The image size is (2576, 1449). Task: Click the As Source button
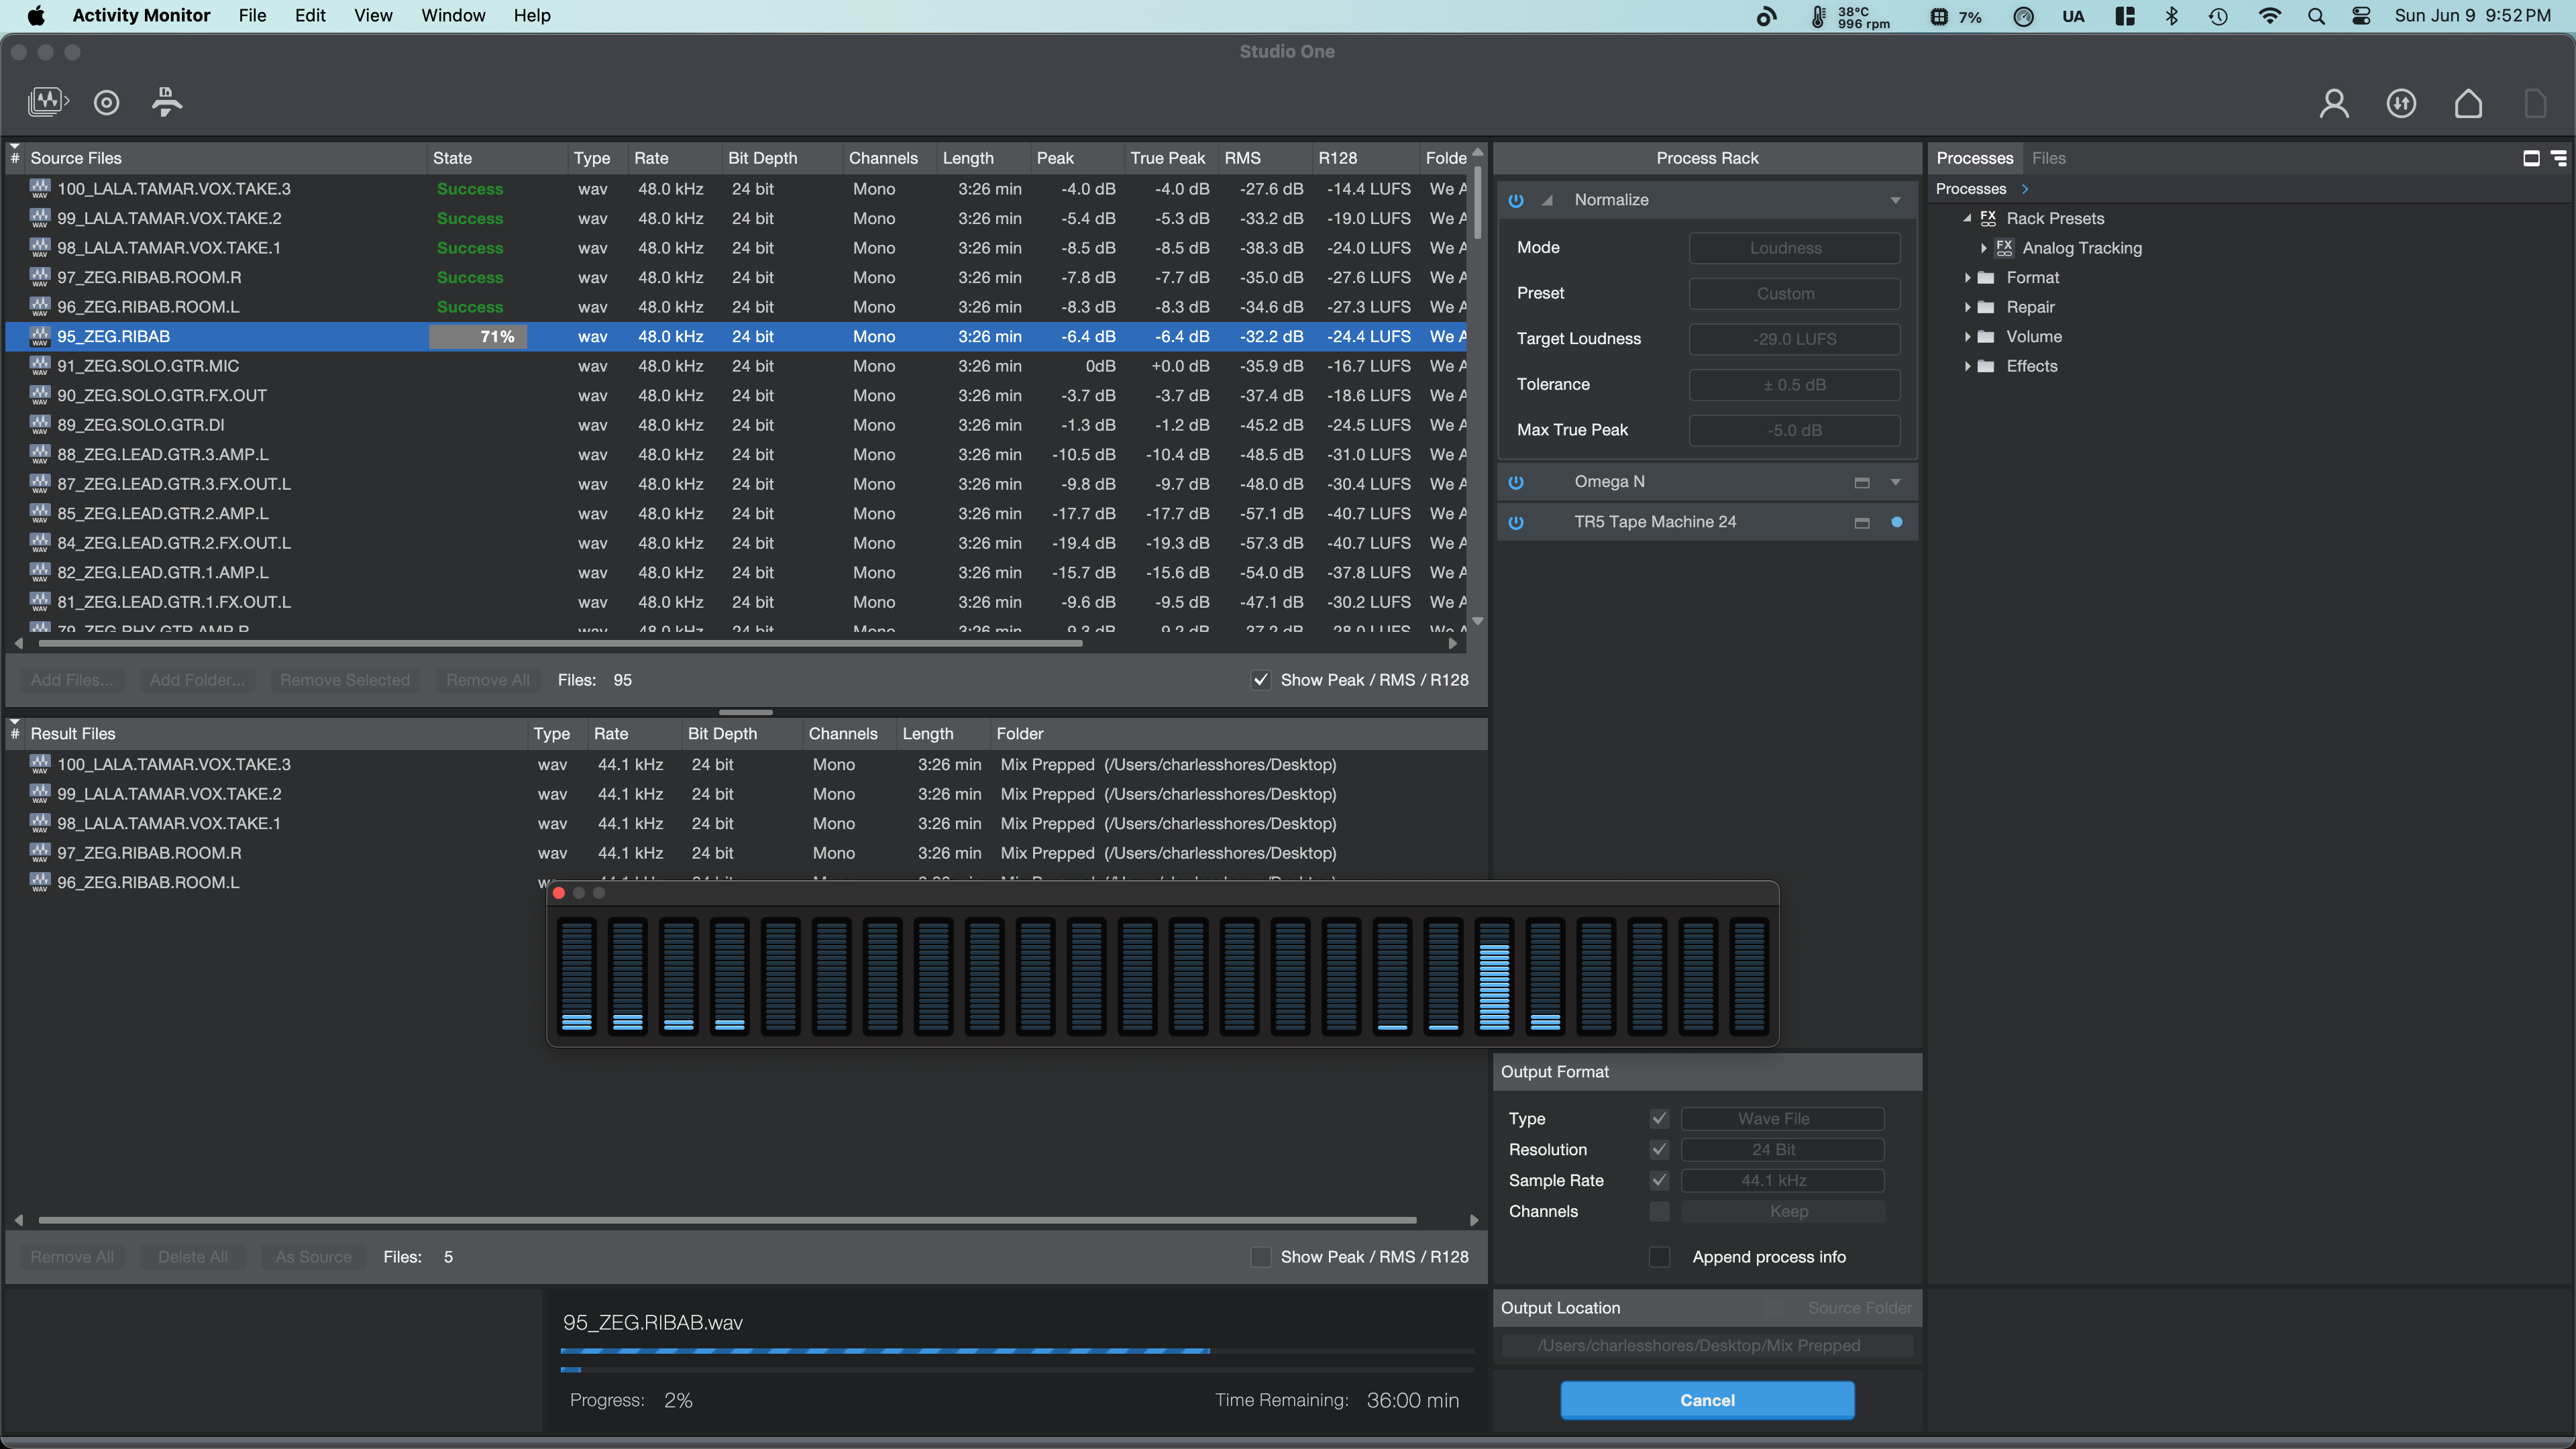tap(313, 1257)
